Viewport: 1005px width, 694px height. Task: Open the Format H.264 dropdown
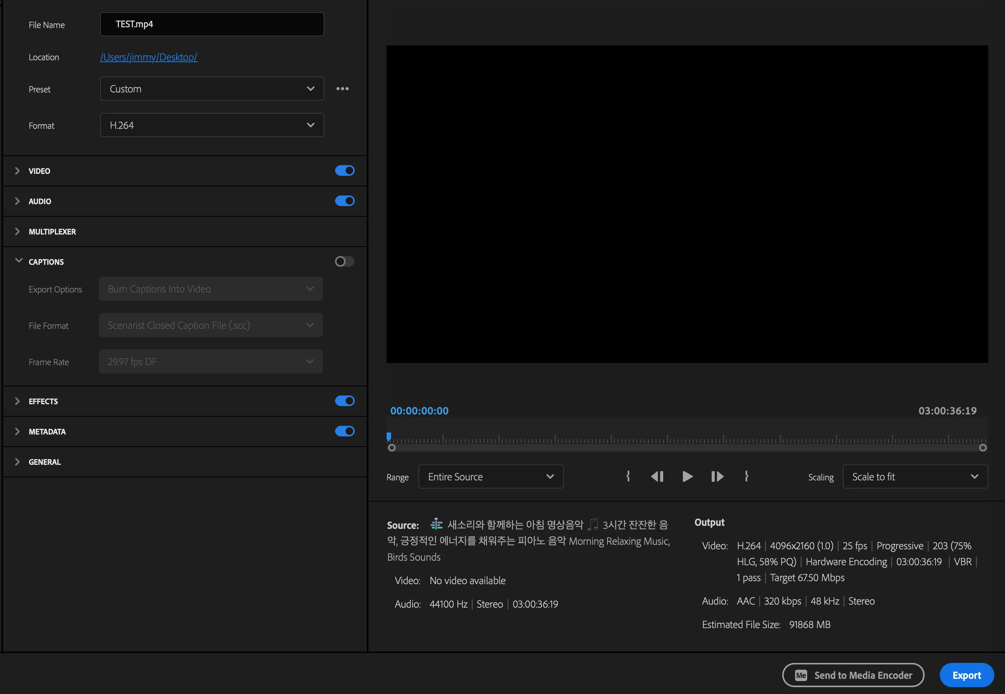click(212, 125)
